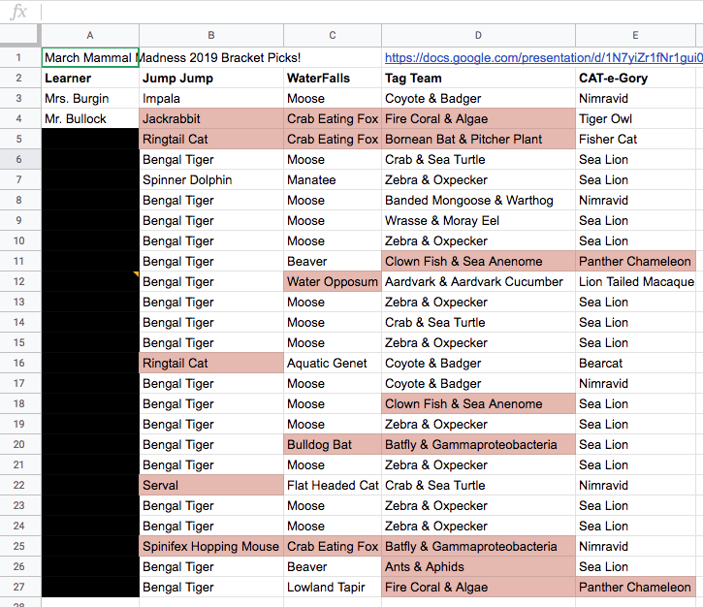
Task: Select column E header
Action: 635,36
